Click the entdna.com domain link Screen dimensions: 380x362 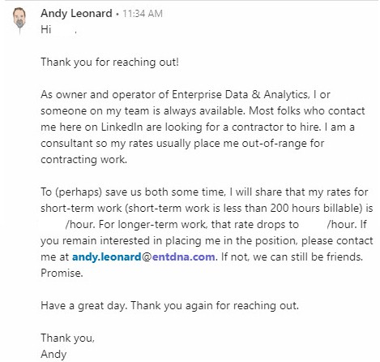pos(184,256)
